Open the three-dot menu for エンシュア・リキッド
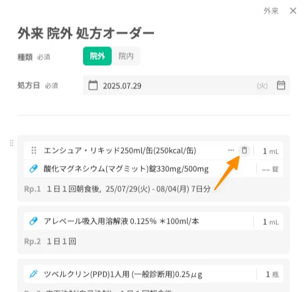Image resolution: width=307 pixels, height=292 pixels. (231, 151)
